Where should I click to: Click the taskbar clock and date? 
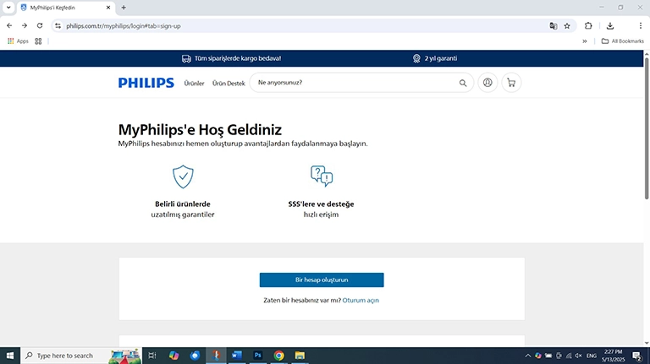pos(613,356)
